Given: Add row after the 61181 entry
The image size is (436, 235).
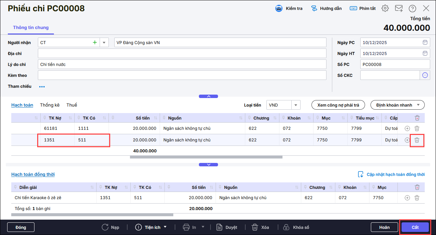Looking at the screenshot, I should click(x=407, y=128).
